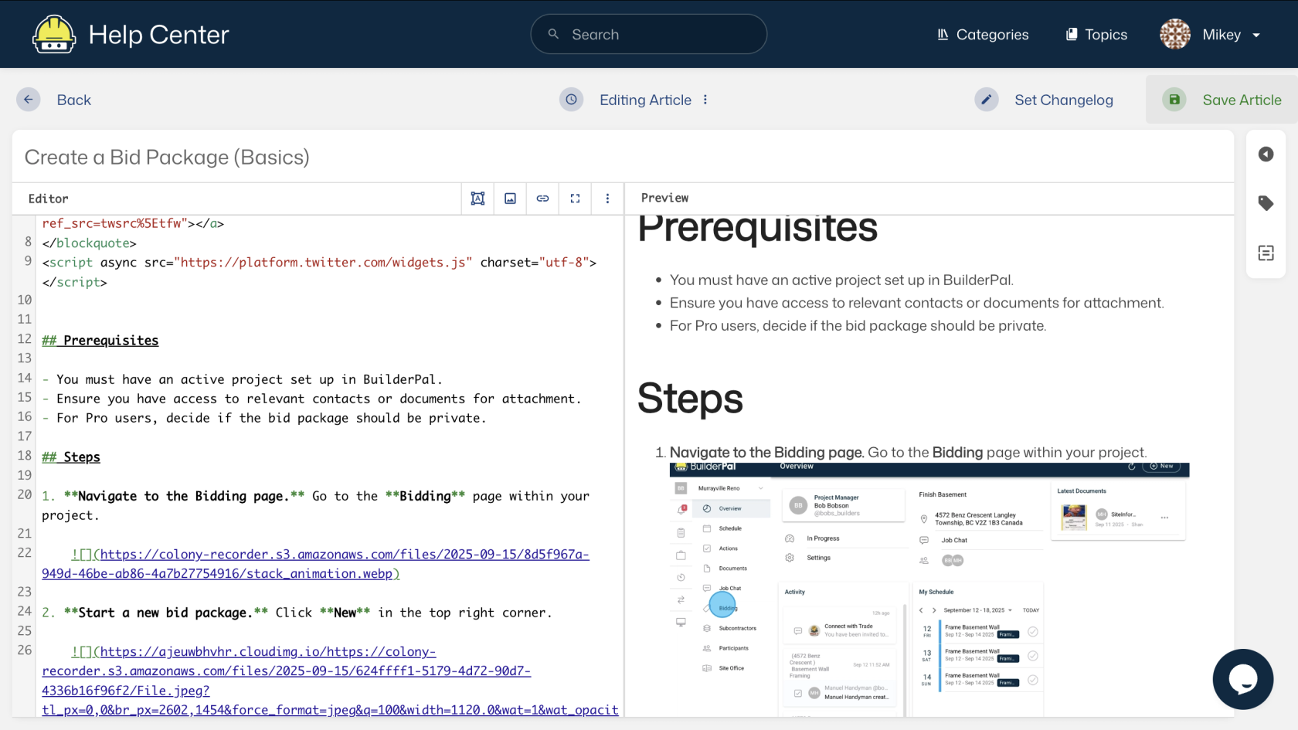Toggle fullscreen editor mode
The width and height of the screenshot is (1298, 730).
(x=575, y=199)
